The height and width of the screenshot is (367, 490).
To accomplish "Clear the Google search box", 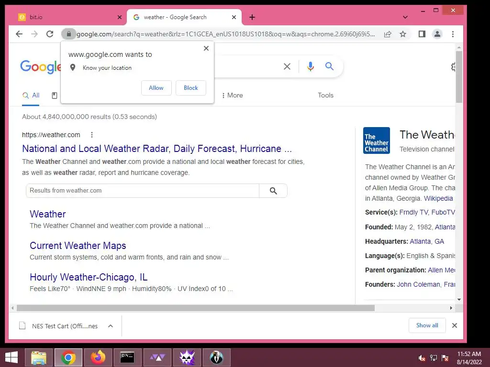I will click(287, 66).
